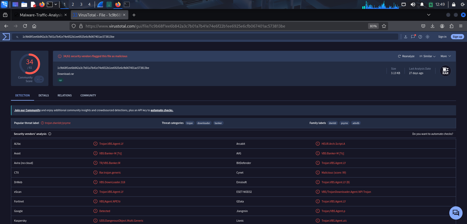Click the rar file tag
Screen dimensions: 467x224
coord(60,80)
